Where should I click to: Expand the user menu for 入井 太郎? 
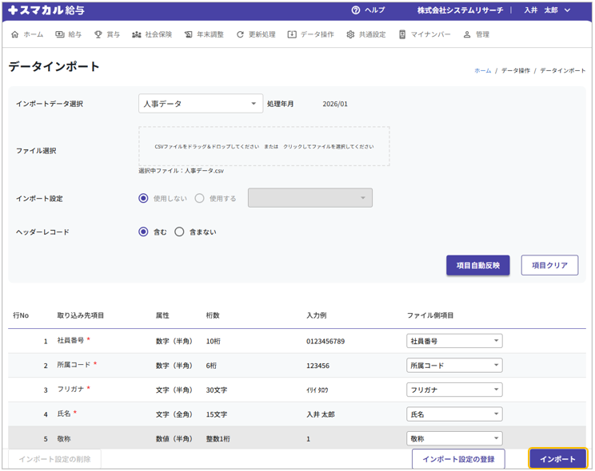[551, 10]
